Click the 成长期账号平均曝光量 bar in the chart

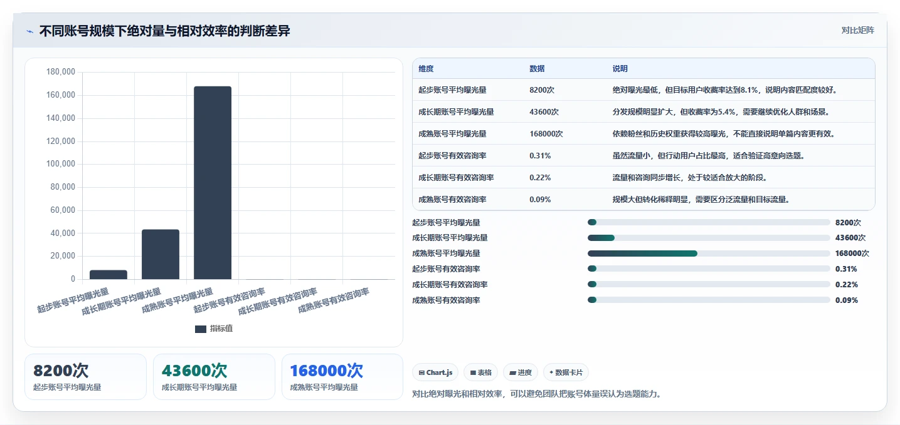[x=161, y=254]
